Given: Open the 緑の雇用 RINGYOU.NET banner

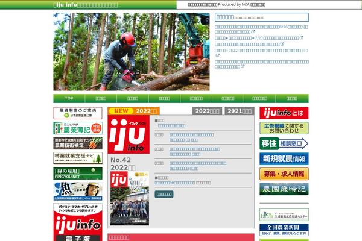Looking at the screenshot, I should tap(78, 174).
